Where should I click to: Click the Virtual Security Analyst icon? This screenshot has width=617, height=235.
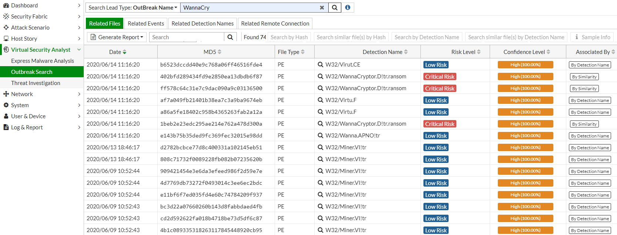point(6,50)
